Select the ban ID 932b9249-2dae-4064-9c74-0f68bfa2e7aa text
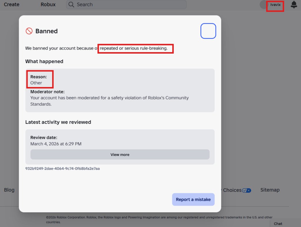301x227 pixels. click(x=63, y=169)
